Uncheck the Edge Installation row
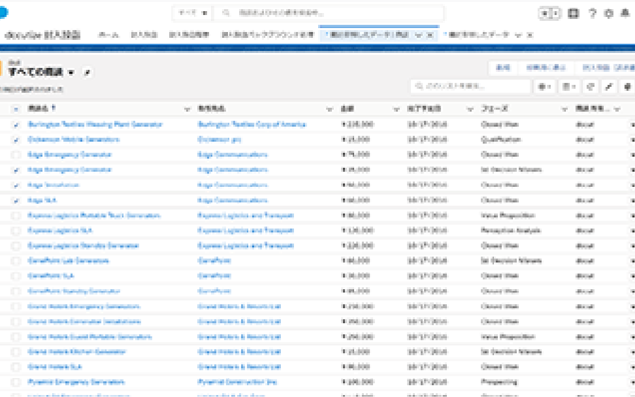This screenshot has width=635, height=397. pyautogui.click(x=16, y=185)
